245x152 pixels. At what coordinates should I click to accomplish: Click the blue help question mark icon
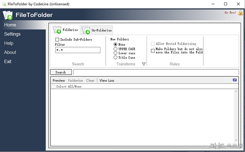coord(234,80)
